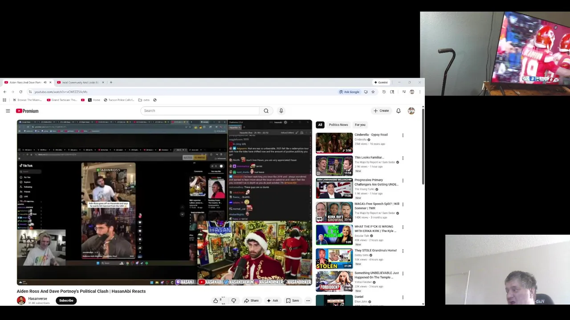Go forward in the browser
Screen dimensions: 570x320
pyautogui.click(x=12, y=92)
